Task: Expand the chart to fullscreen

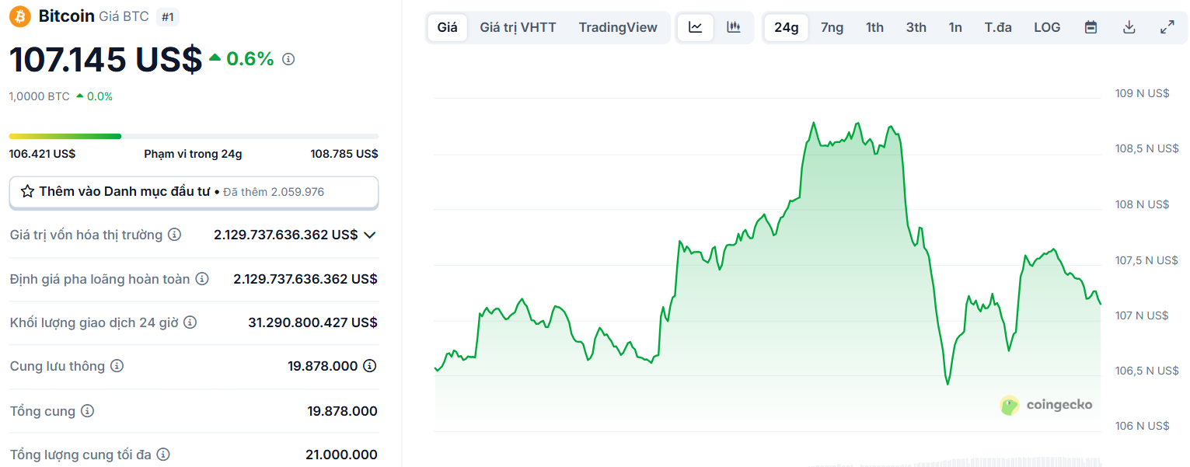Action: tap(1167, 27)
